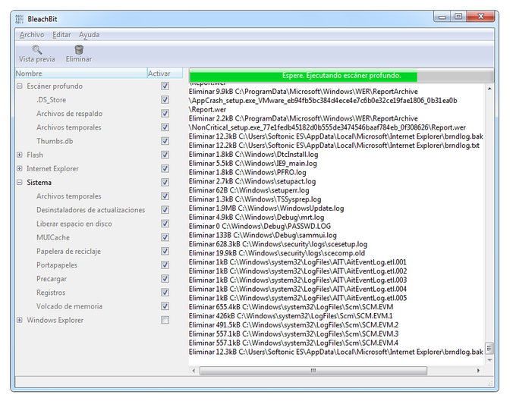Select the Sistema tree item
Viewport: 516px width, 404px height.
coord(39,183)
